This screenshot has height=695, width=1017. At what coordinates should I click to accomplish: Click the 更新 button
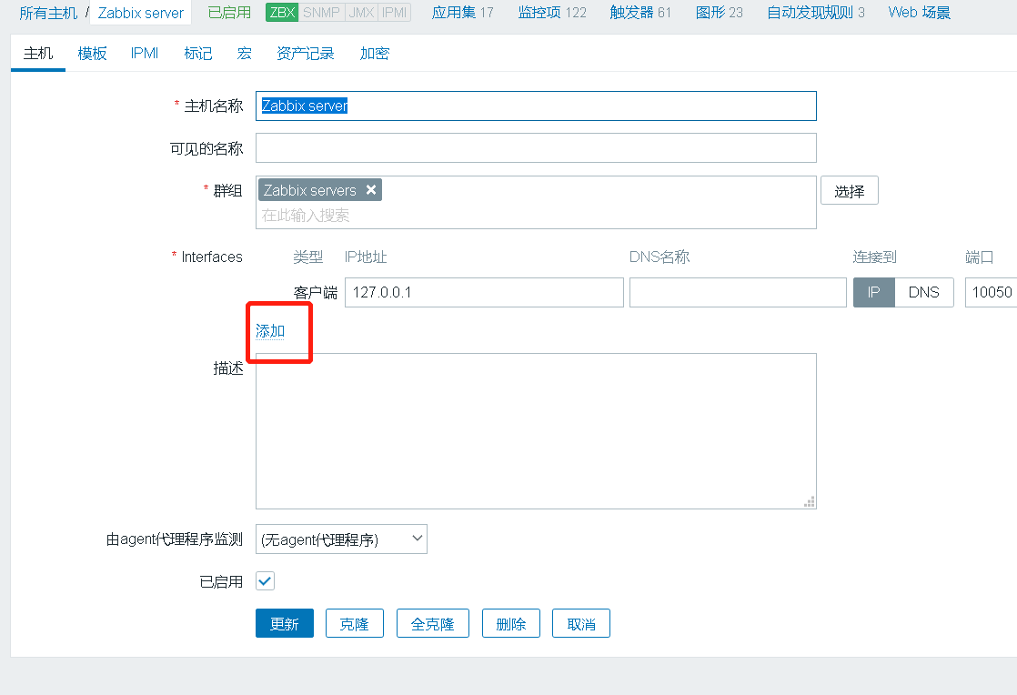click(285, 623)
